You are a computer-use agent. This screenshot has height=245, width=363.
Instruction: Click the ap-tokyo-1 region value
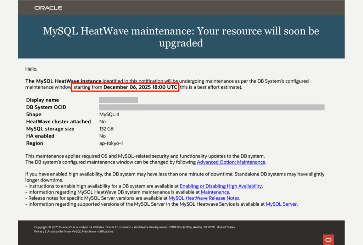(x=111, y=143)
